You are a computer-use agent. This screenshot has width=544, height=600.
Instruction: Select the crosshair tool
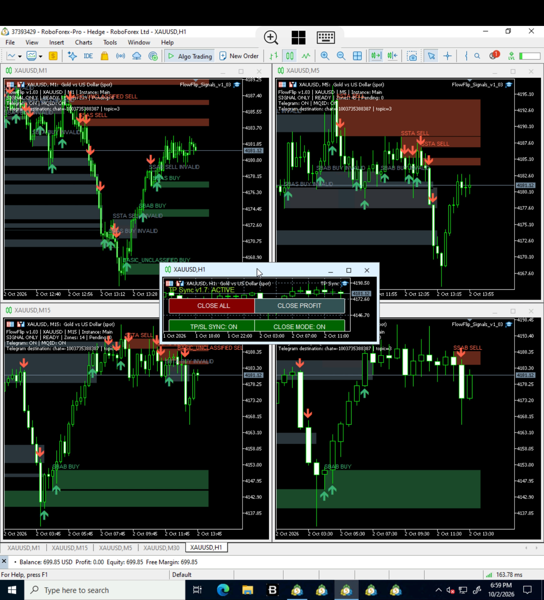(447, 56)
